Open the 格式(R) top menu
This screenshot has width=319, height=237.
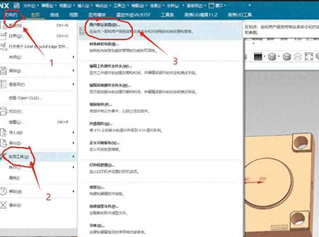coord(101,6)
